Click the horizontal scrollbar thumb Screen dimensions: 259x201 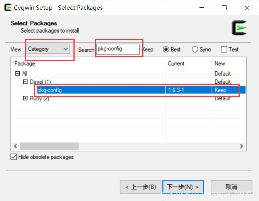[x=49, y=146]
